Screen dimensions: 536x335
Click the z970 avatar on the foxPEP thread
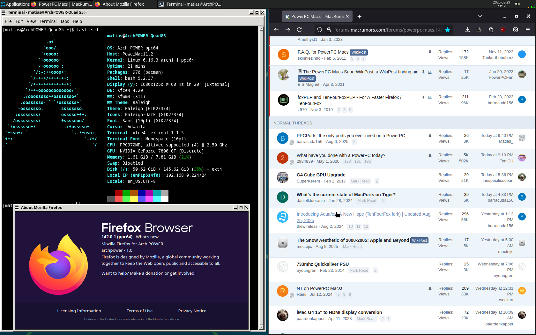(283, 100)
